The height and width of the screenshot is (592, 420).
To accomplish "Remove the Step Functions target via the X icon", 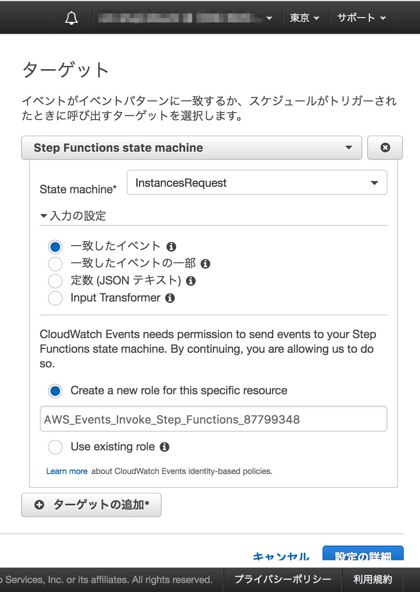I will coord(385,148).
